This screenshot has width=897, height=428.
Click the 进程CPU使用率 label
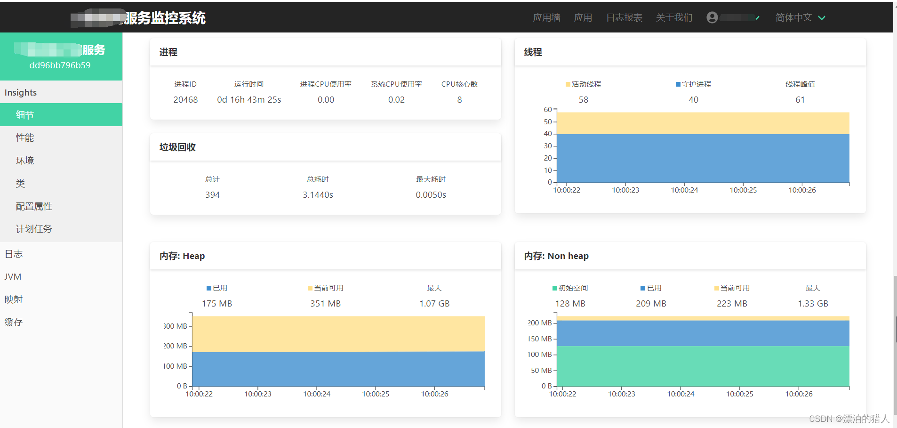[326, 84]
